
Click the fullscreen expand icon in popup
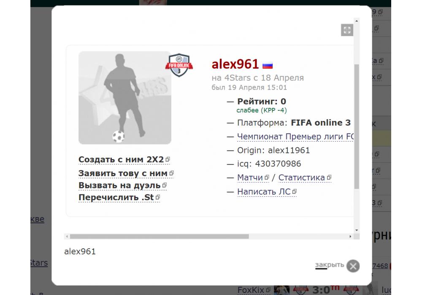tap(347, 30)
